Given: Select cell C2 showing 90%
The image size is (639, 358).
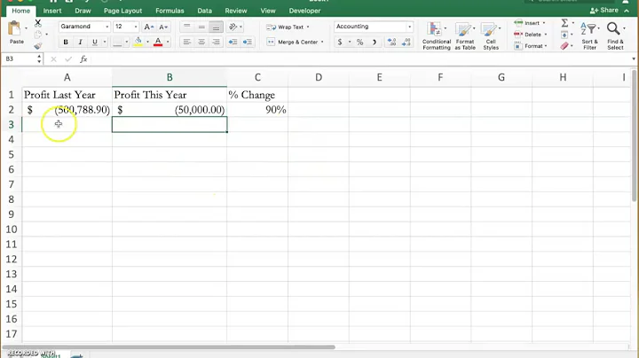Looking at the screenshot, I should point(257,110).
